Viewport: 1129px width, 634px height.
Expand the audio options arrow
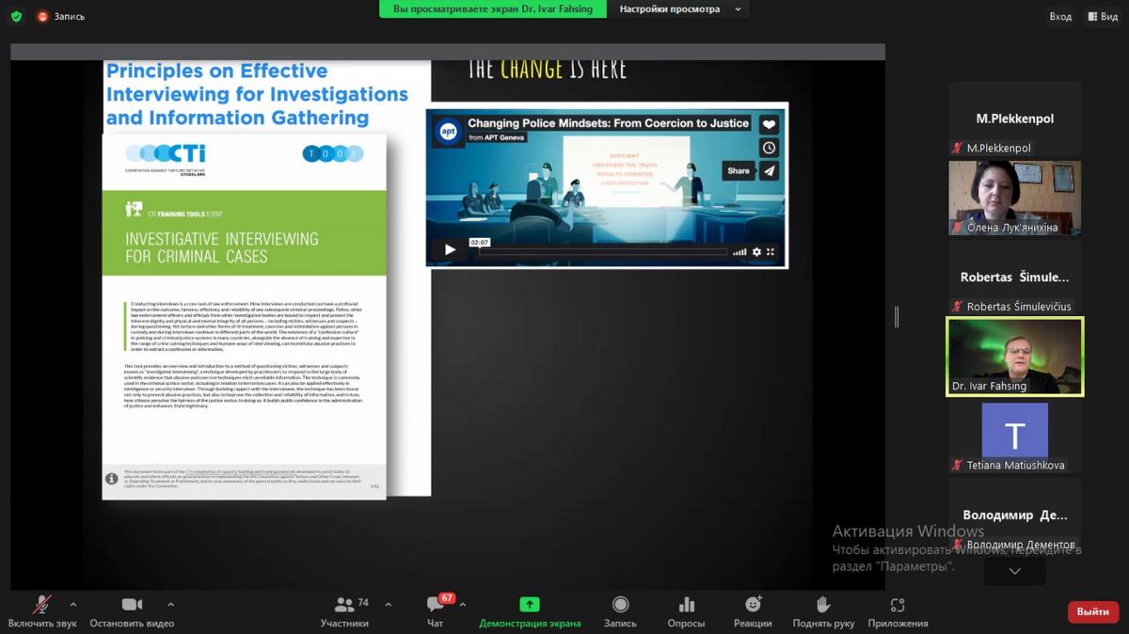pyautogui.click(x=73, y=604)
